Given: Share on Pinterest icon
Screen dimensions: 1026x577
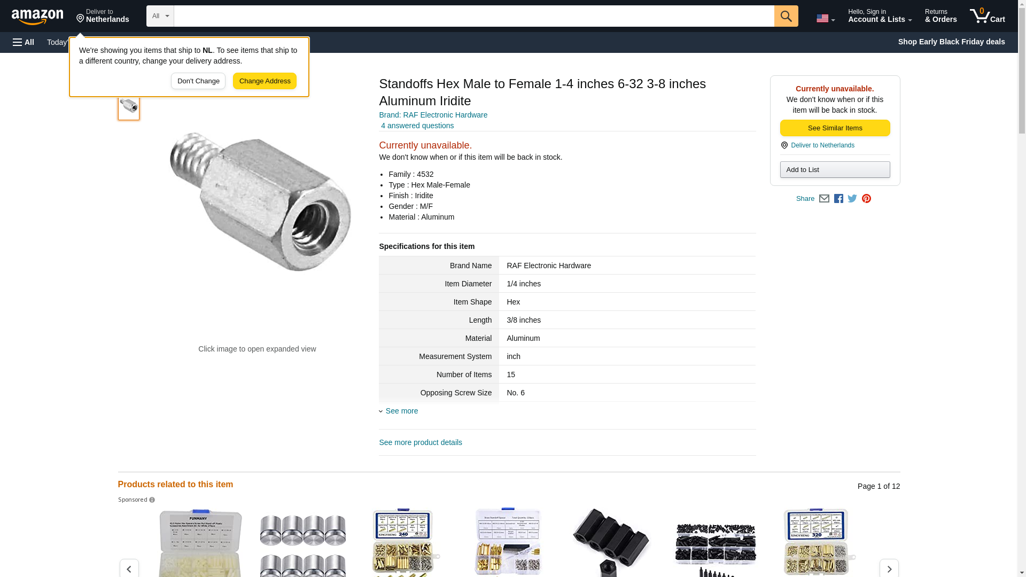Looking at the screenshot, I should (x=866, y=199).
